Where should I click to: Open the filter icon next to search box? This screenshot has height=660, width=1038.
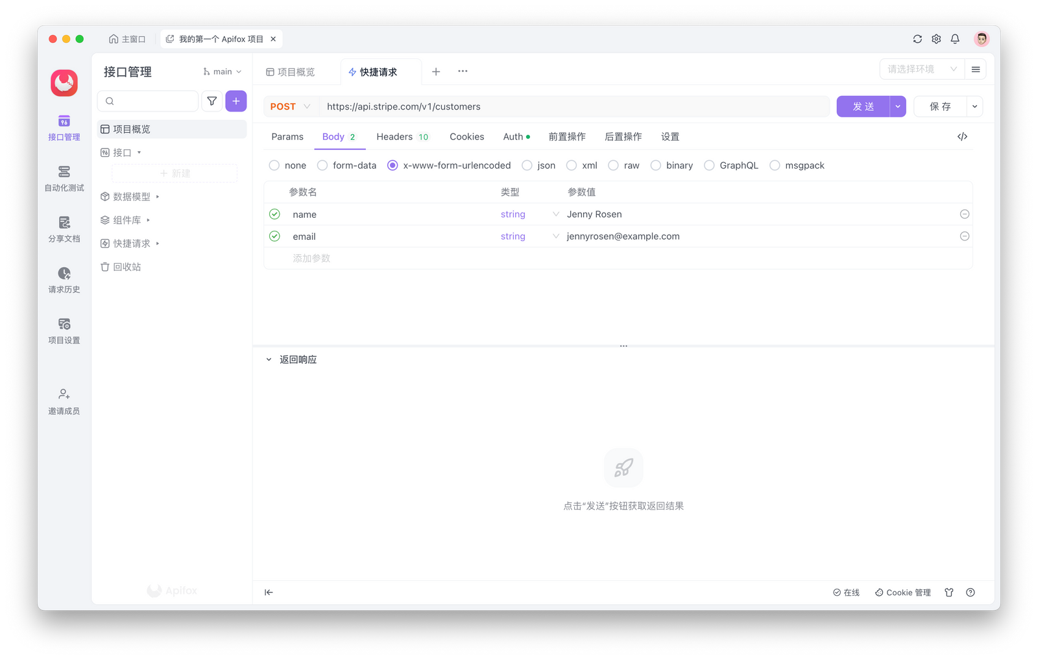[211, 100]
